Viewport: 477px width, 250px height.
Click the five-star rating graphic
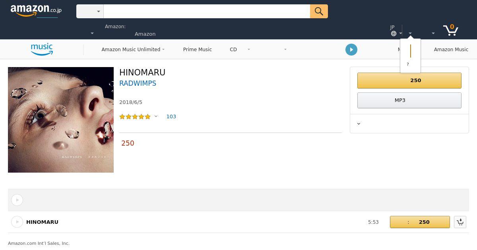(x=135, y=116)
